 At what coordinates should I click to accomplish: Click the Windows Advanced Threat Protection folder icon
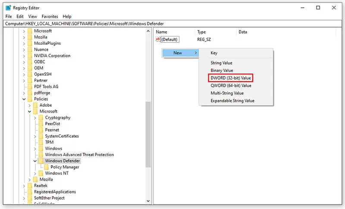tap(41, 155)
